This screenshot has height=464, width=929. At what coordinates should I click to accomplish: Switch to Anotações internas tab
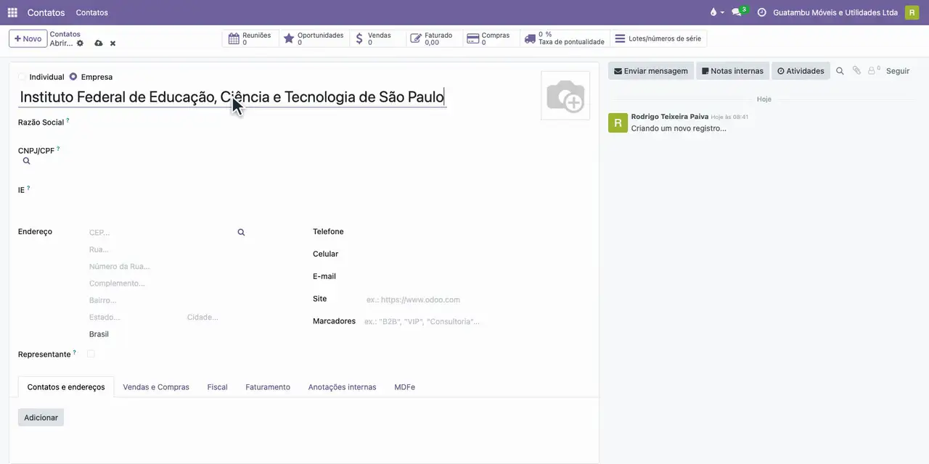(342, 387)
